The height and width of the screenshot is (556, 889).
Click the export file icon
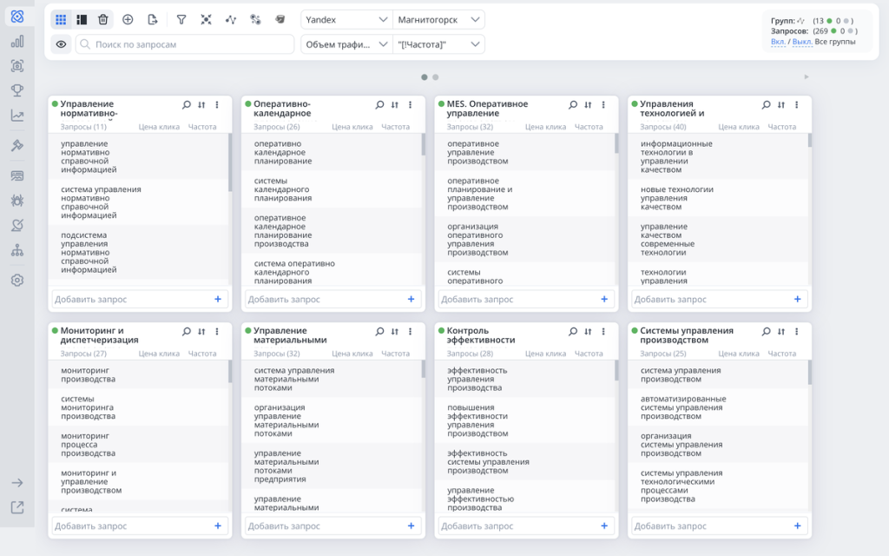click(153, 20)
